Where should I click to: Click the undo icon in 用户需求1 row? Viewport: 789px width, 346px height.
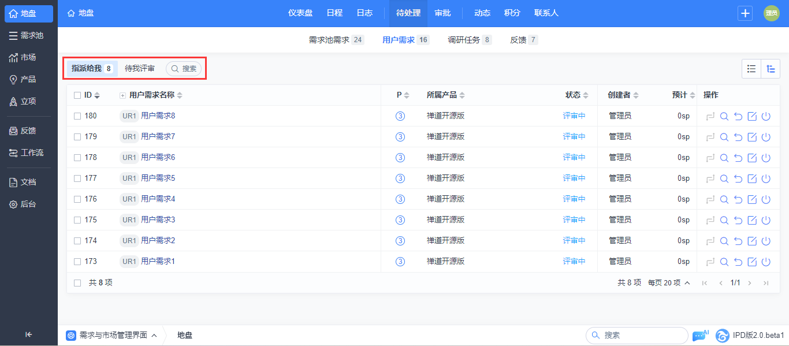coord(738,262)
